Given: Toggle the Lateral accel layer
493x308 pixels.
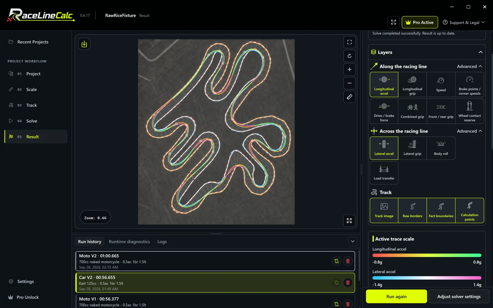Looking at the screenshot, I should tap(384, 148).
